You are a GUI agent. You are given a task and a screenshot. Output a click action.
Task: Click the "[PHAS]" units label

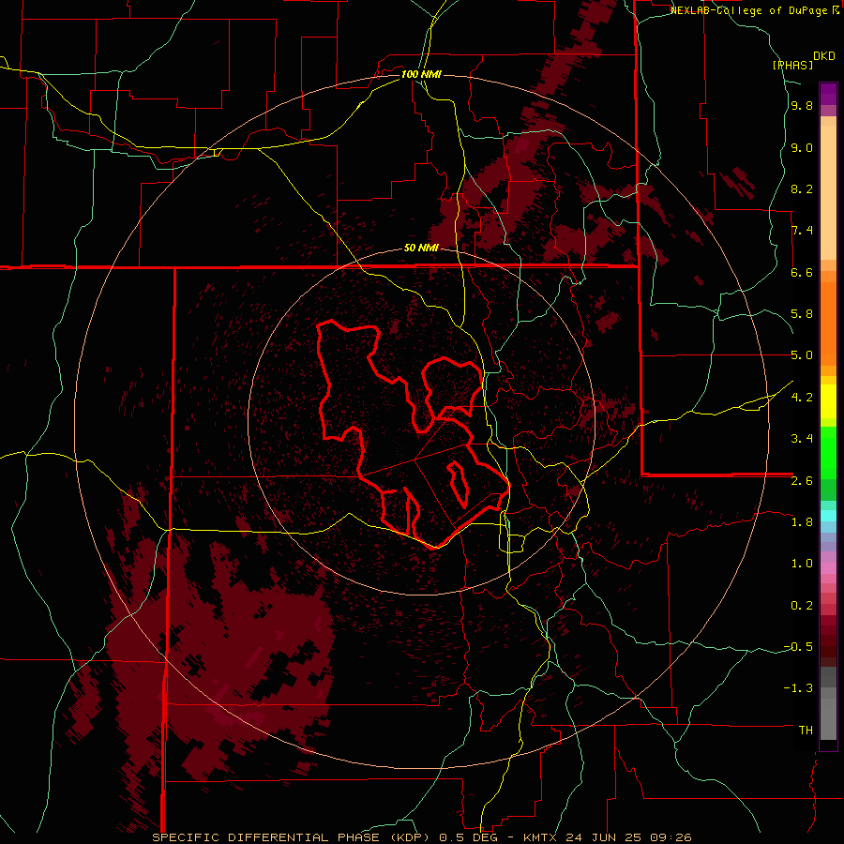coord(792,65)
